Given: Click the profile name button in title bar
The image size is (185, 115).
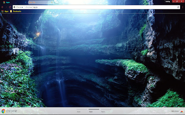Looking at the screenshot, I should point(168,1).
